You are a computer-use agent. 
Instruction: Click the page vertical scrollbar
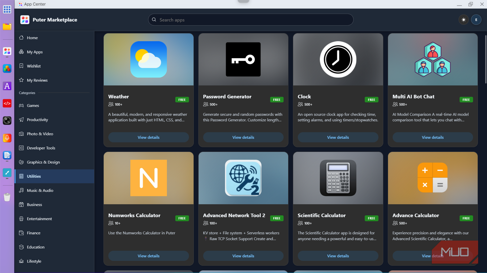pyautogui.click(x=485, y=59)
